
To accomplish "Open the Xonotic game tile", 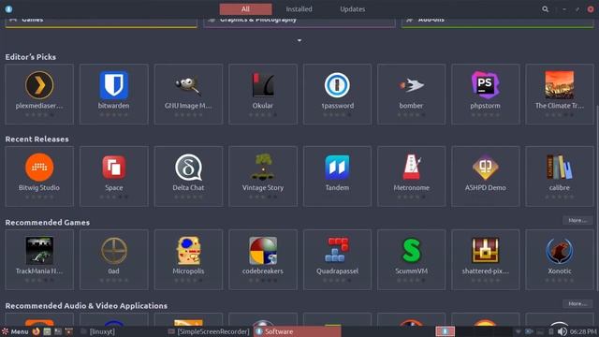I will 560,259.
